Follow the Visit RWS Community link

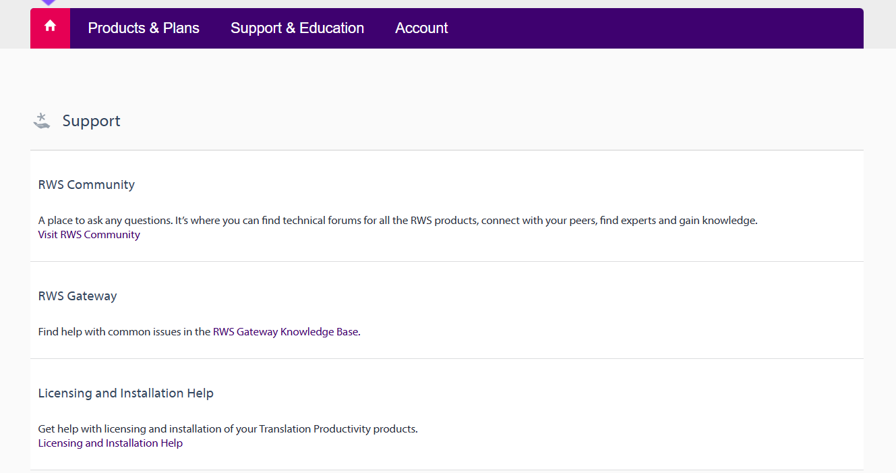89,235
